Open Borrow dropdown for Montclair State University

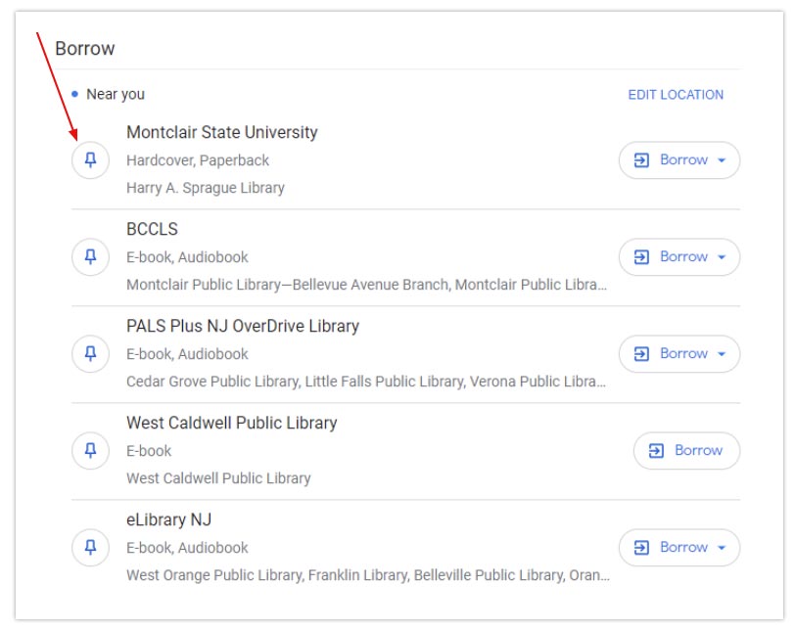(x=679, y=160)
